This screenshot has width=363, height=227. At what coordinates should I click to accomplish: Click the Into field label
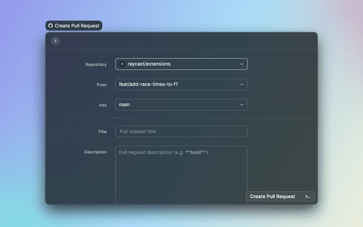click(102, 106)
